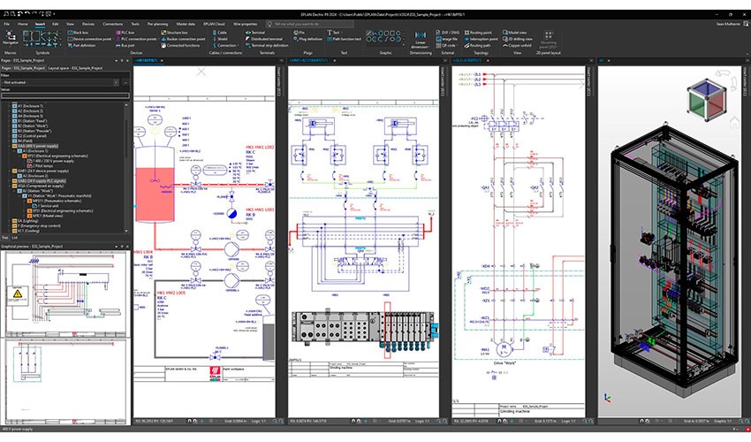This screenshot has width=751, height=442.
Task: Open the EPLAN Cloud ribbon tab
Action: point(214,24)
